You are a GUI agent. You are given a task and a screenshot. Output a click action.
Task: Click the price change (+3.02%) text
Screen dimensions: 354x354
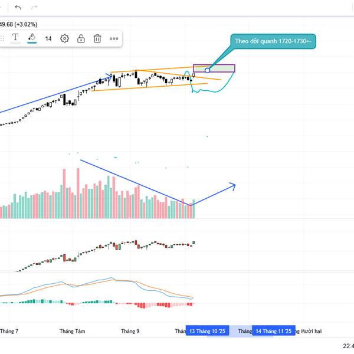point(27,24)
